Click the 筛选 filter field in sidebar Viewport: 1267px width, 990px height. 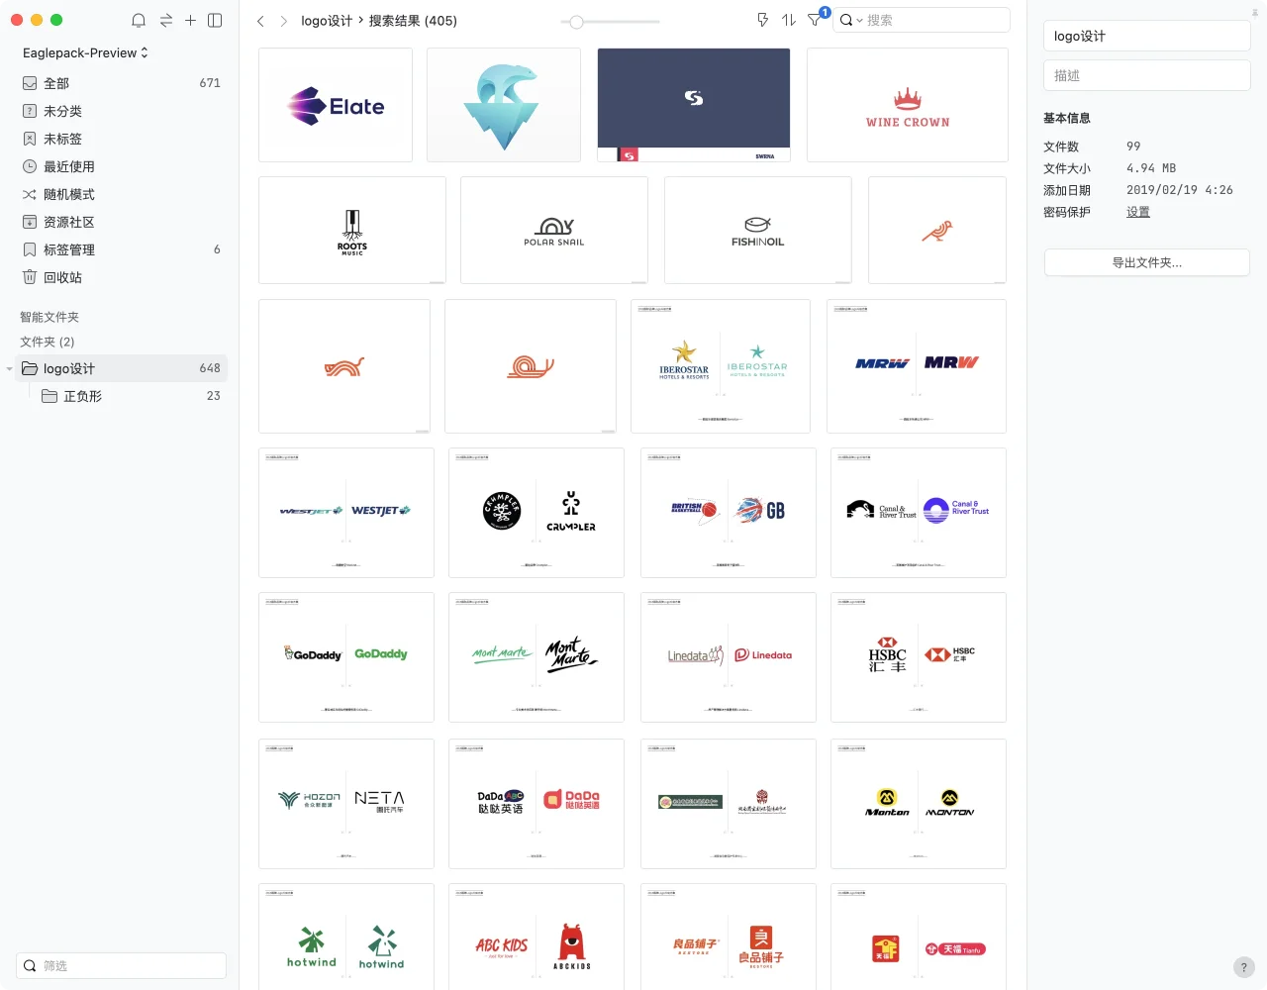pos(121,965)
